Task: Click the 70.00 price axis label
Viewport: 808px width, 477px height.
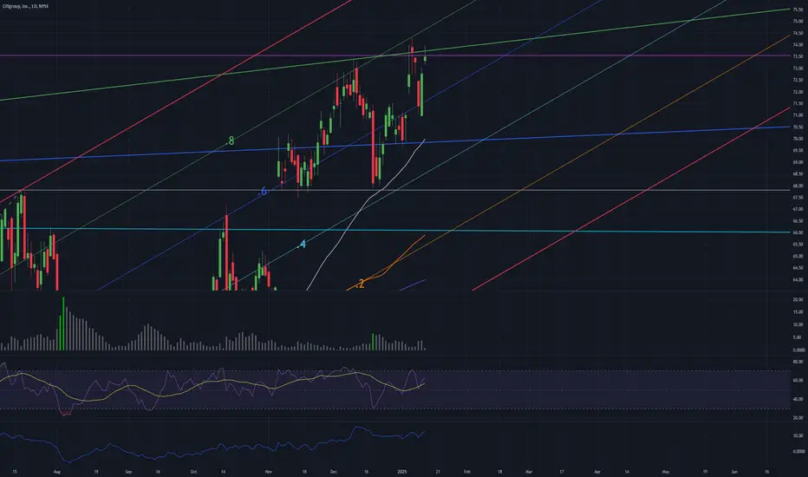Action: (798, 139)
